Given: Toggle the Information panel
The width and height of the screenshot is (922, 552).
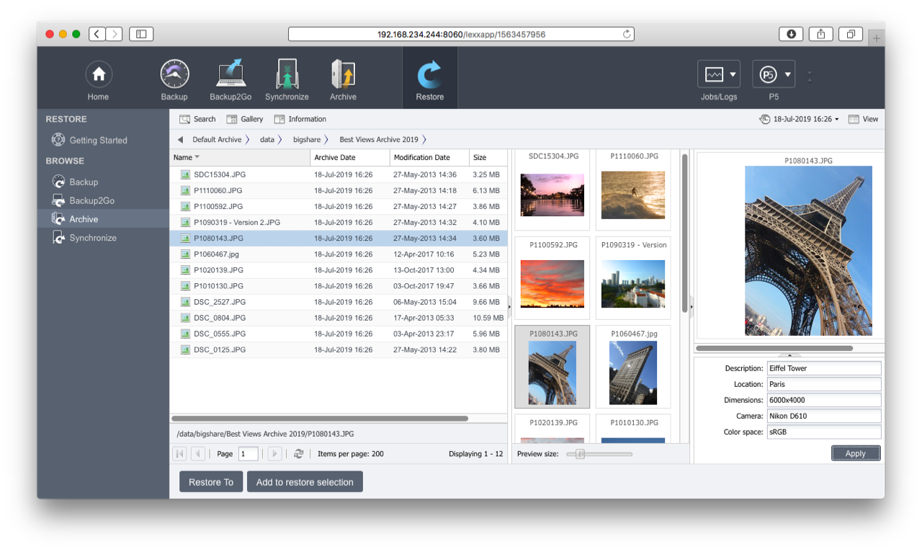Looking at the screenshot, I should click(x=300, y=119).
